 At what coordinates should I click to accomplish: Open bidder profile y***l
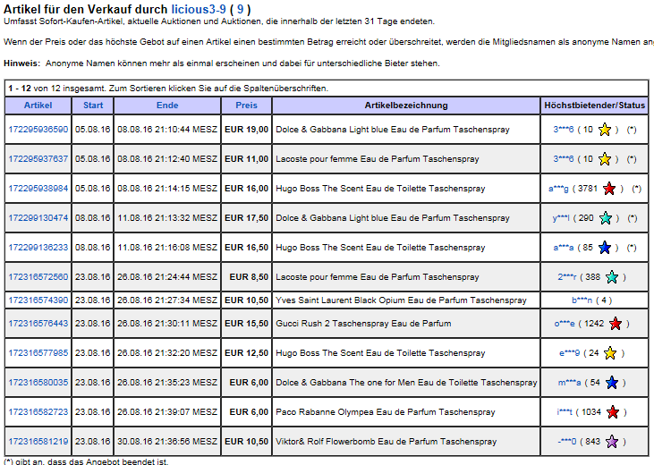[x=561, y=218]
